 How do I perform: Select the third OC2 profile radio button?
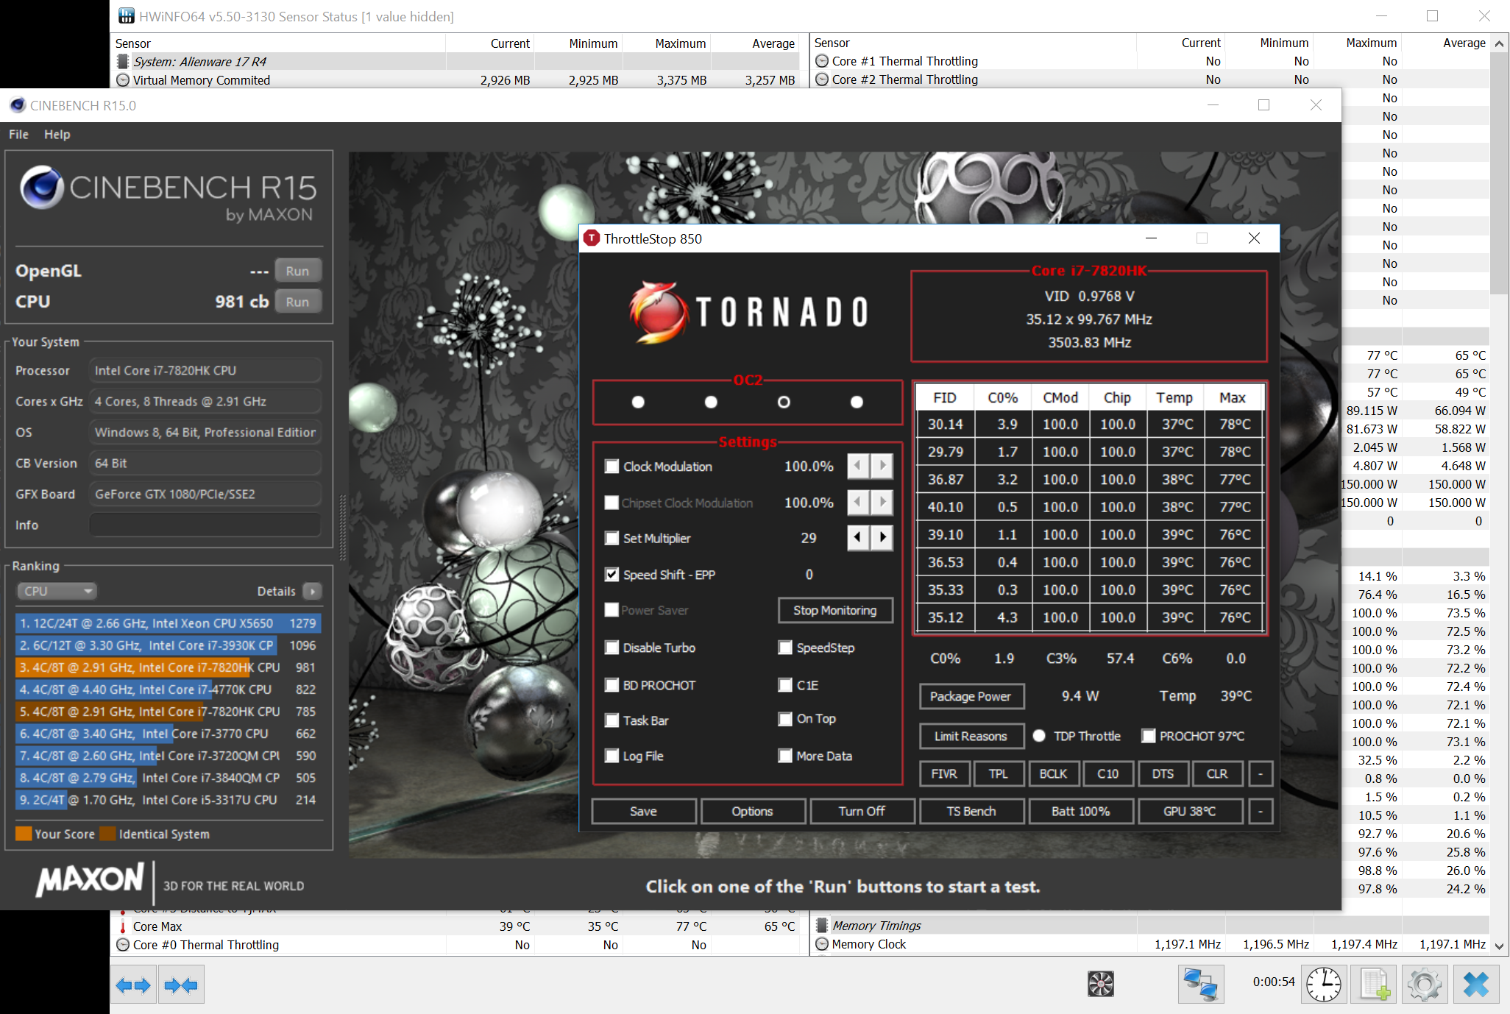[784, 402]
